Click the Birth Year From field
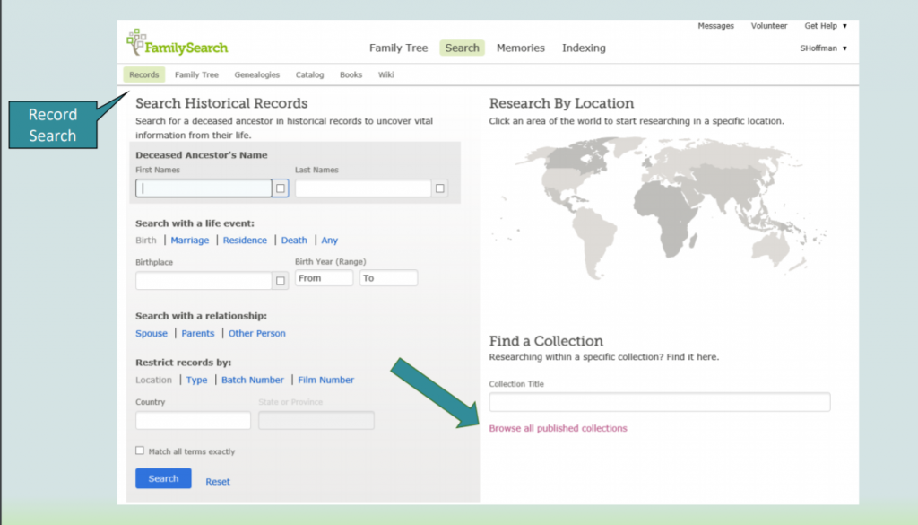 (325, 277)
